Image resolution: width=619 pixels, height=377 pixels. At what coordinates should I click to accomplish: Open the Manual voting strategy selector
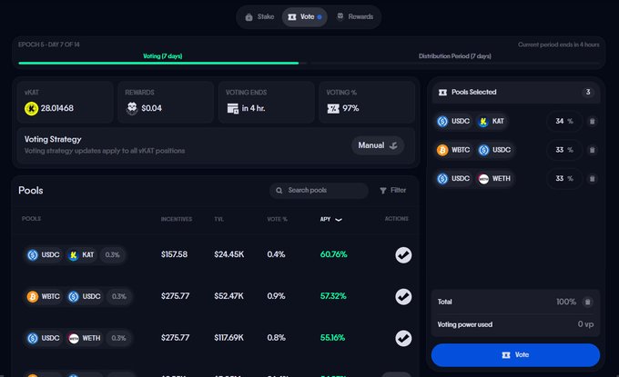(x=378, y=145)
